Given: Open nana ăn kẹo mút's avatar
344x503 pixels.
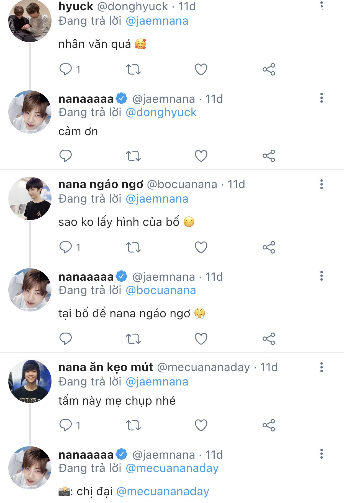Looking at the screenshot, I should click(x=30, y=381).
